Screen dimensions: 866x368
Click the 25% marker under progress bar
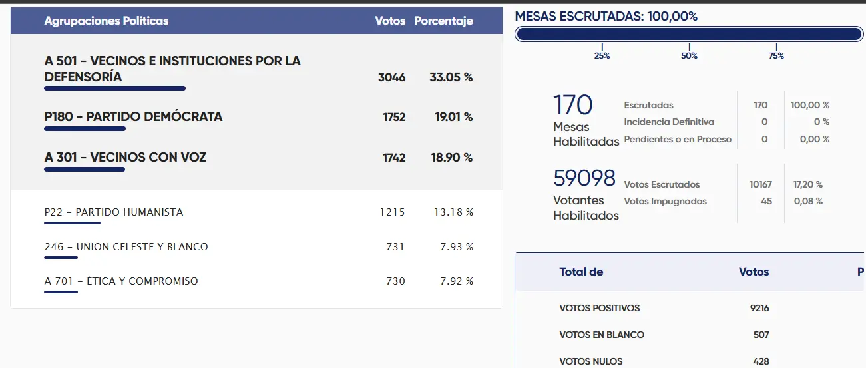click(602, 56)
